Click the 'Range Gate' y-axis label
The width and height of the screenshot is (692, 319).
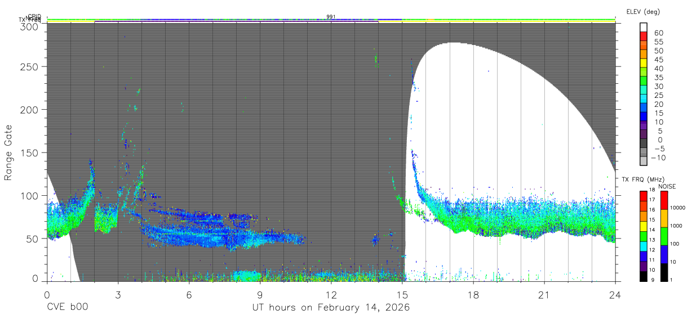[8, 152]
